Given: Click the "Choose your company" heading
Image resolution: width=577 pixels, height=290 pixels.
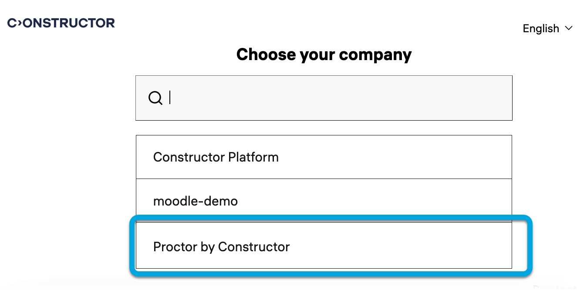Looking at the screenshot, I should click(x=324, y=55).
